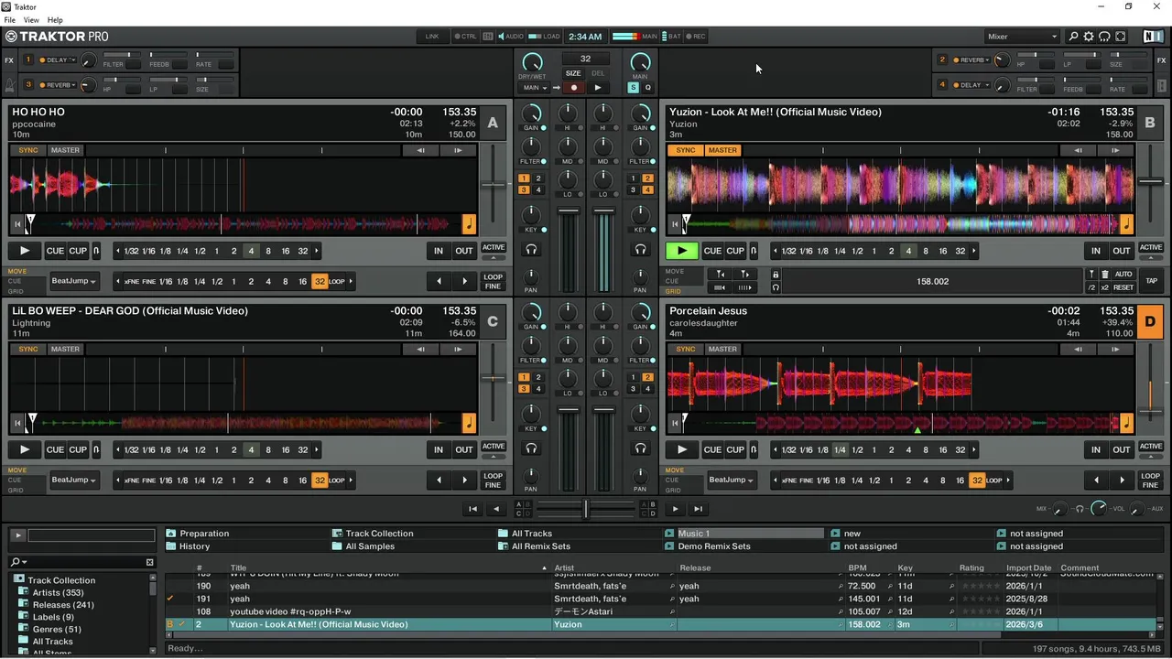Move Deck B grid right with marker arrow
The height and width of the screenshot is (659, 1172).
pos(744,275)
